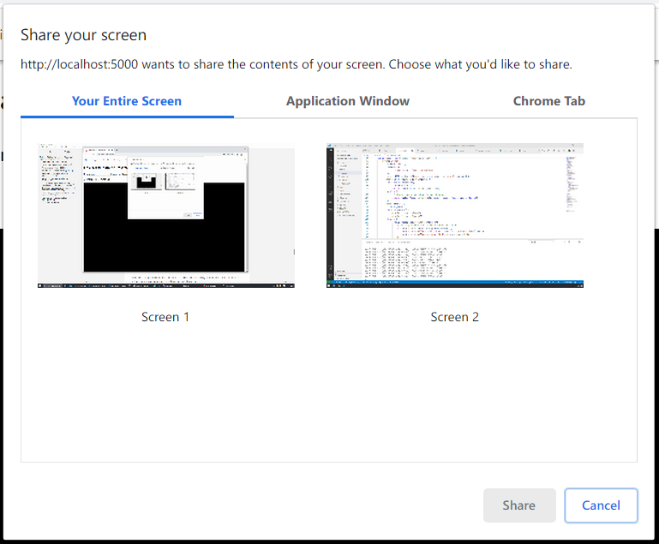Open the Application Window tab
The height and width of the screenshot is (544, 659).
click(348, 101)
